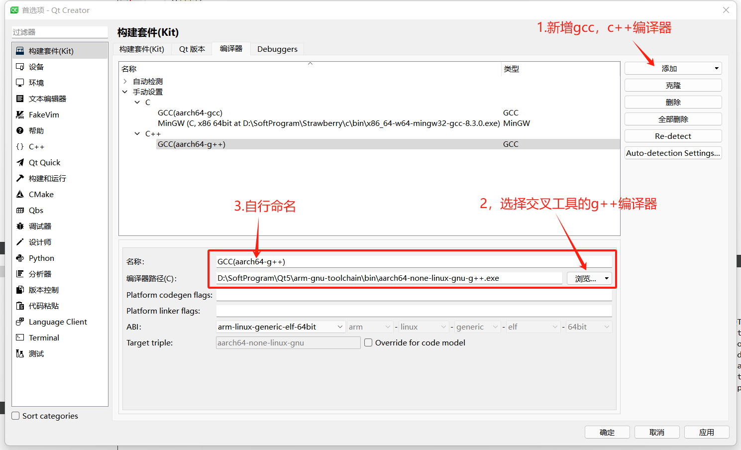This screenshot has width=741, height=450.
Task: Sort by the 类型 column header
Action: pos(560,69)
